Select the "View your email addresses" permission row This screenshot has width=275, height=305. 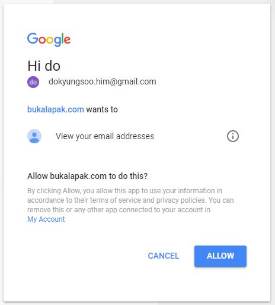pos(133,136)
